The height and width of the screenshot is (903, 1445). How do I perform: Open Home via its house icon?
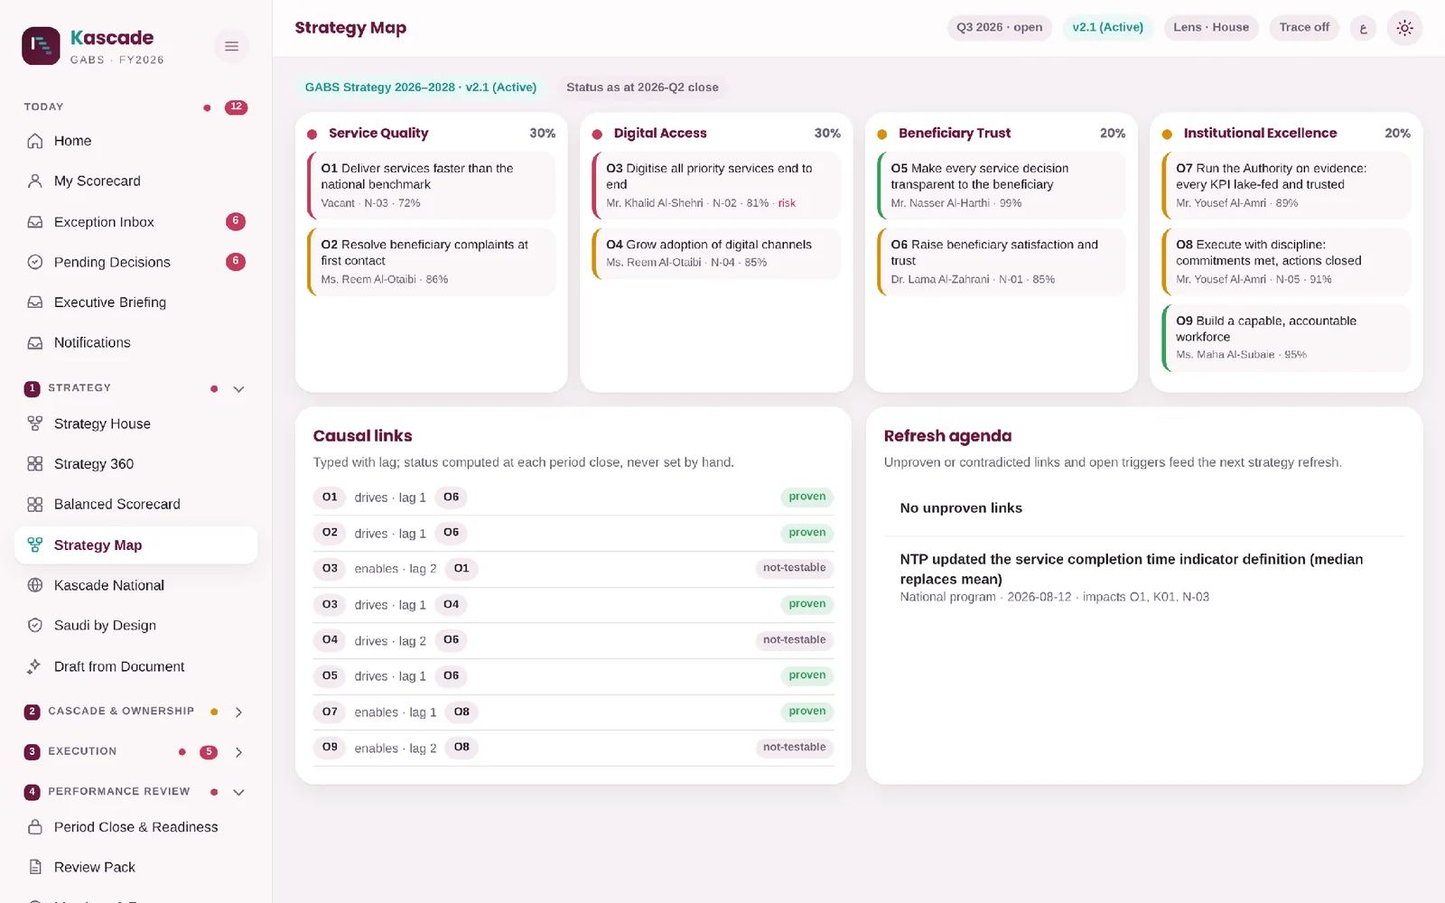tap(35, 141)
